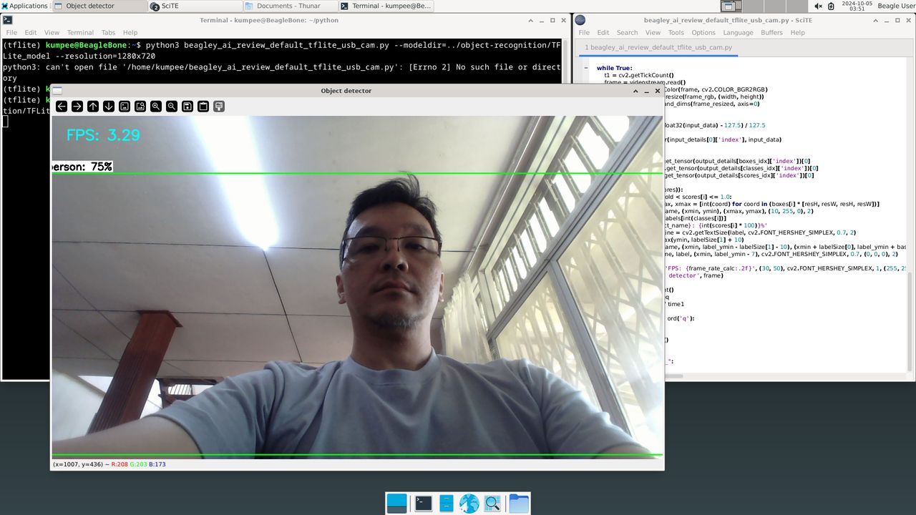Open Terminal Tabs menu
916x515 pixels.
108,32
